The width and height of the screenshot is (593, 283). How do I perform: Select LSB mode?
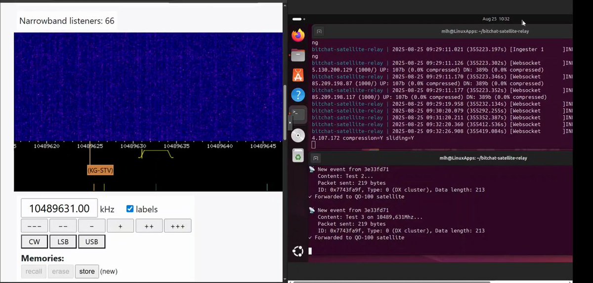click(63, 242)
